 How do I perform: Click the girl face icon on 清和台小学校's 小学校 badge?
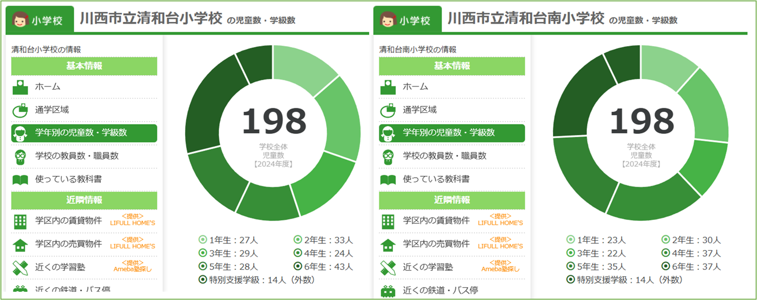(20, 20)
